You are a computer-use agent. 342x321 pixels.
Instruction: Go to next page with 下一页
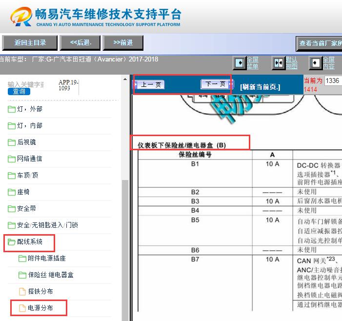216,84
